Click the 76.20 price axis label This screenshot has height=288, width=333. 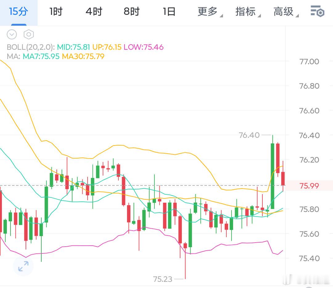click(309, 160)
